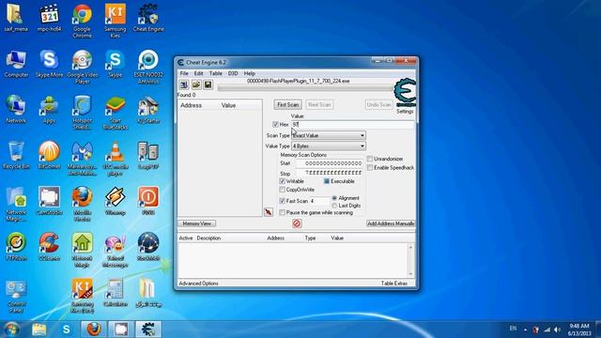
Task: Click into the Value input field
Action: 353,124
